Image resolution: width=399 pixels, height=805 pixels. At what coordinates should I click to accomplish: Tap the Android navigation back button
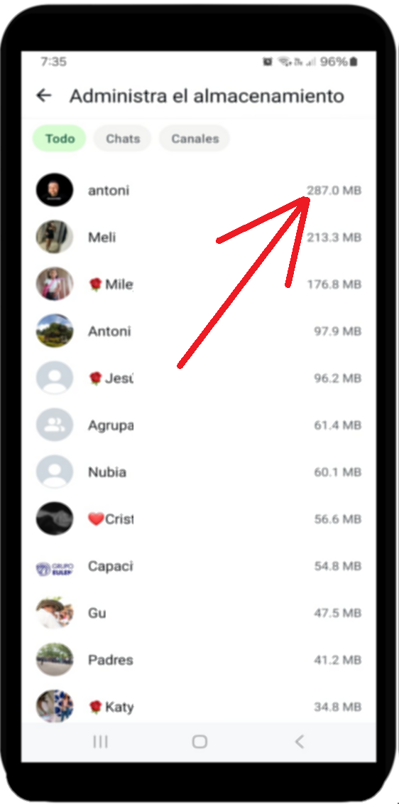[300, 741]
